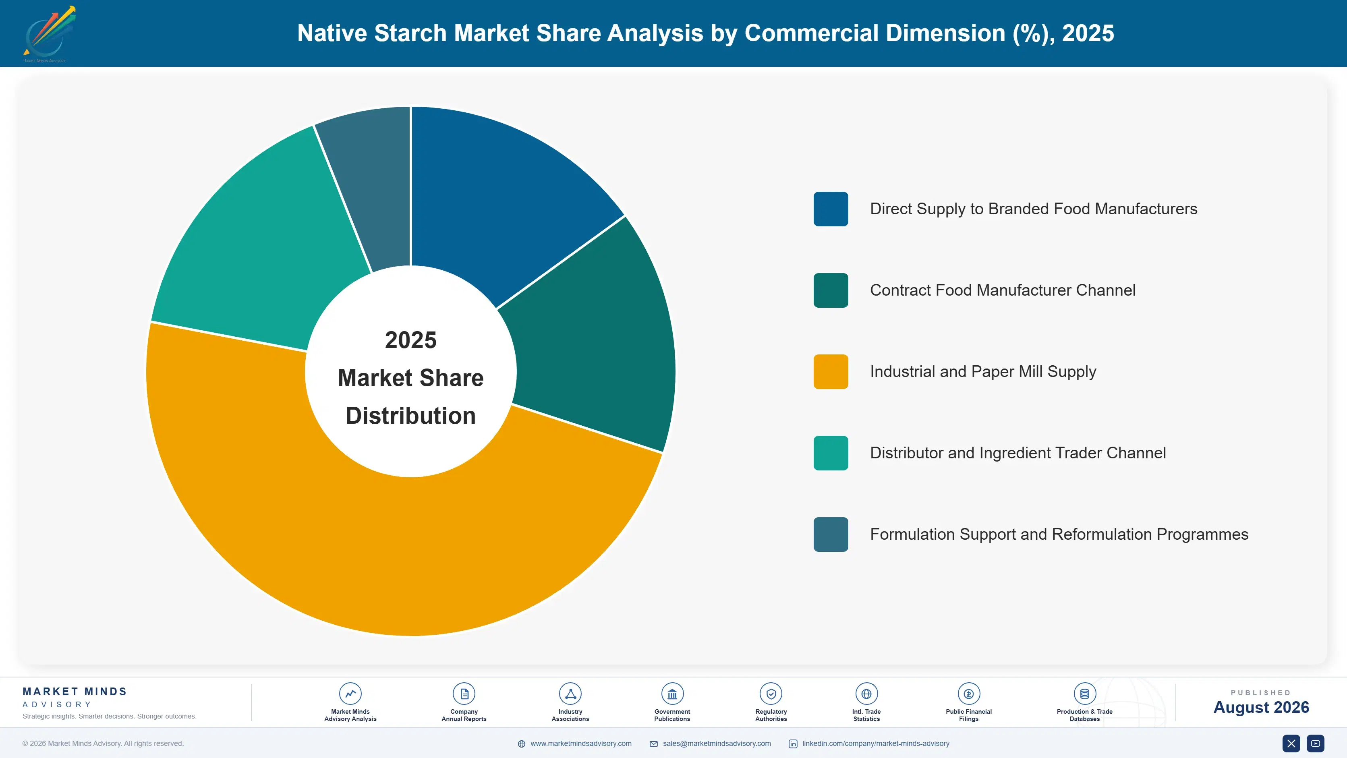Click the envelope icon beside sales email
Viewport: 1347px width, 758px height.
[654, 744]
